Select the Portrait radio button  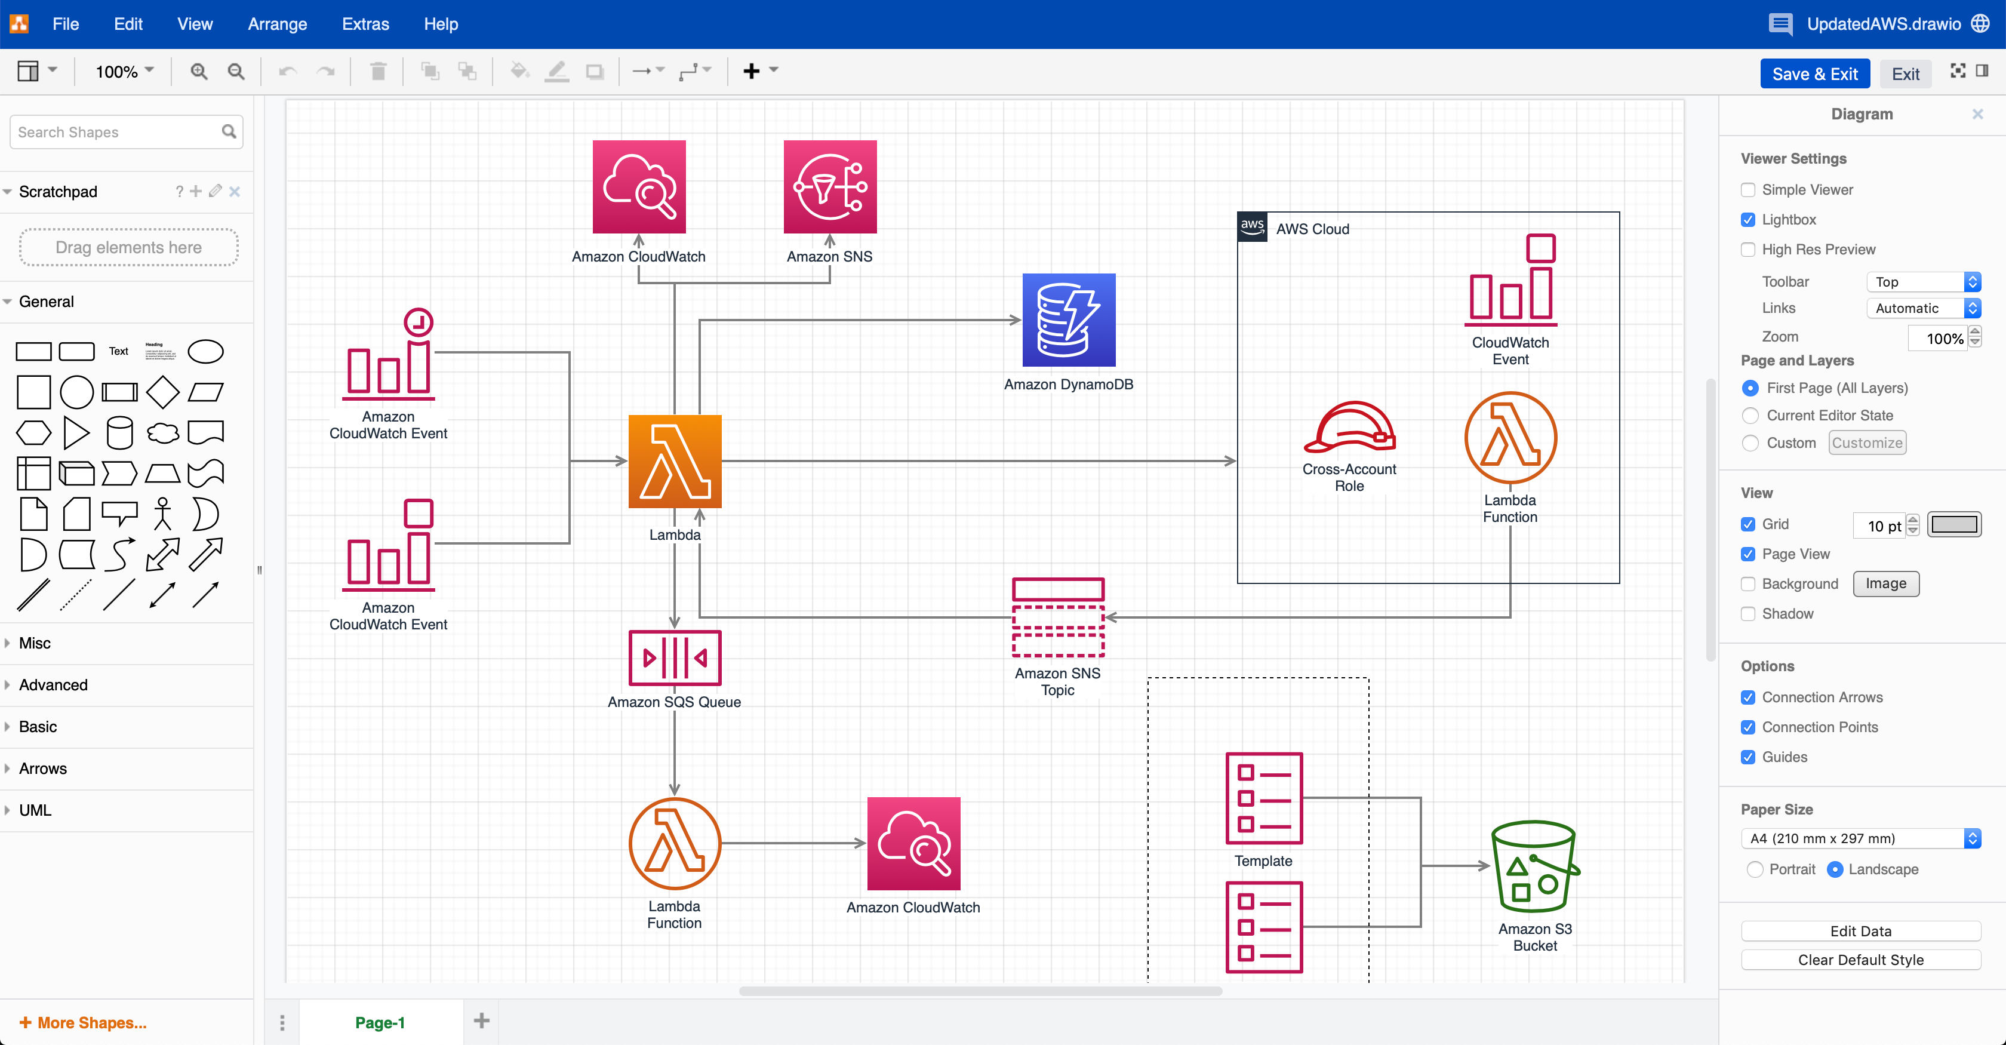[x=1756, y=869]
